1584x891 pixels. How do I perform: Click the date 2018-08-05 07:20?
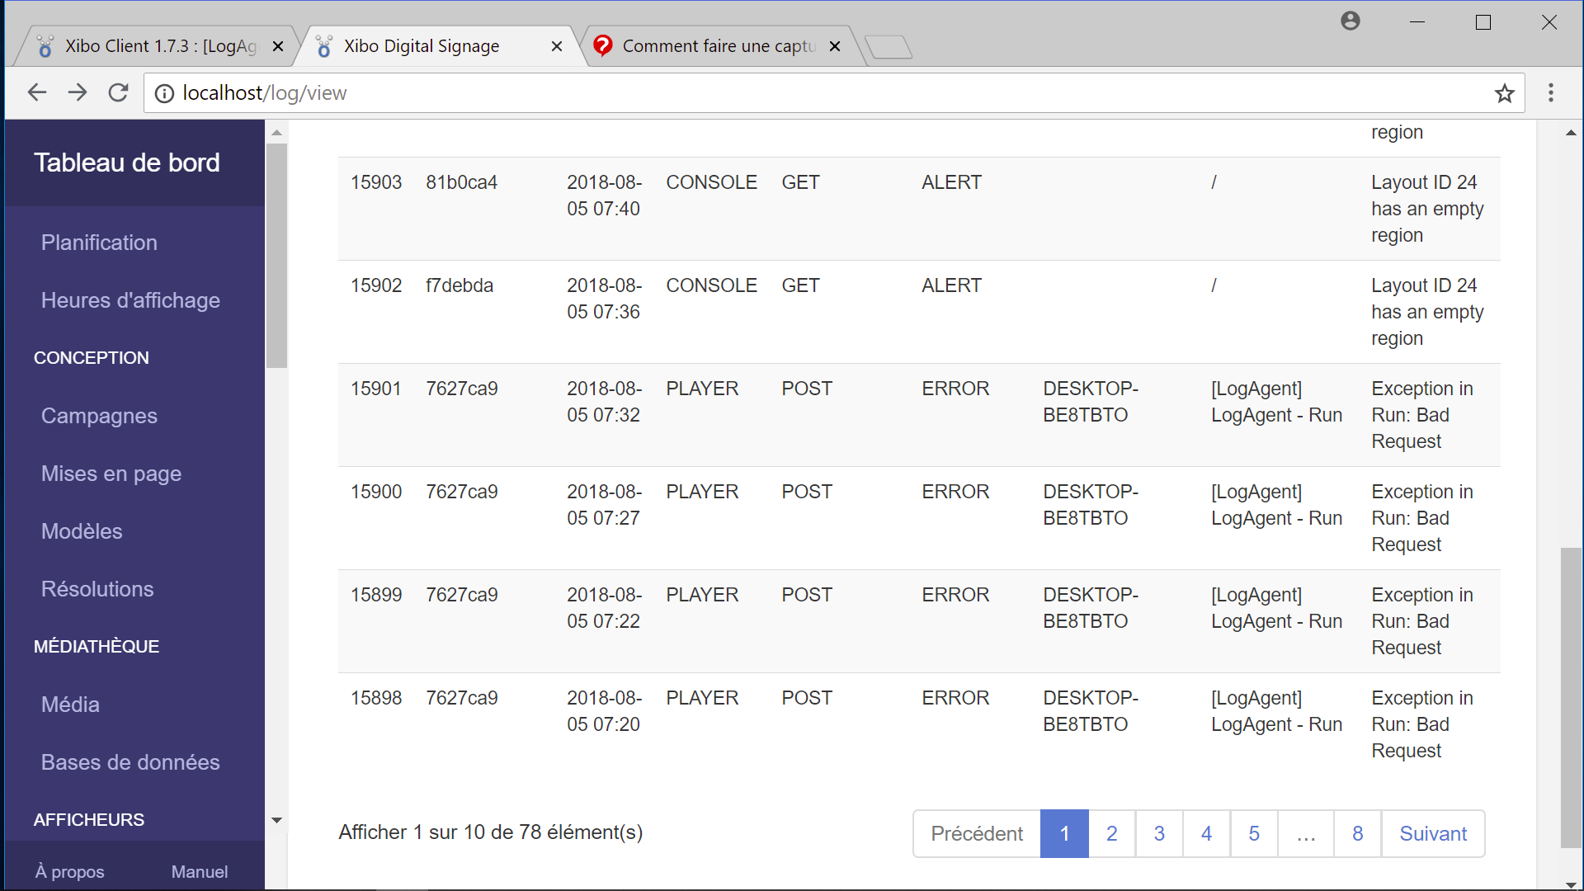tap(604, 711)
